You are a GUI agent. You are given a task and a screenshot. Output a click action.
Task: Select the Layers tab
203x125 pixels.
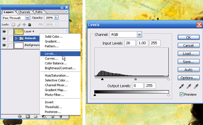click(9, 12)
